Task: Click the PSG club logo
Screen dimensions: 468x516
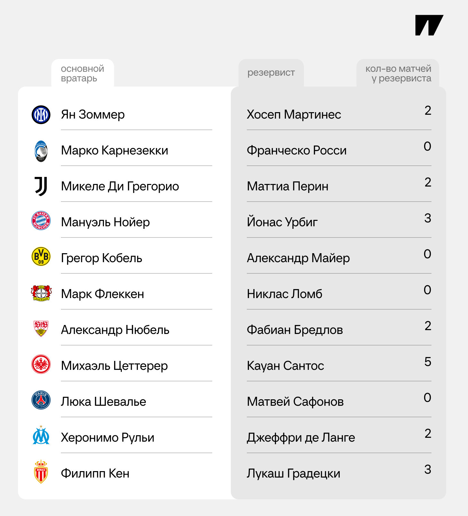Action: (x=41, y=400)
